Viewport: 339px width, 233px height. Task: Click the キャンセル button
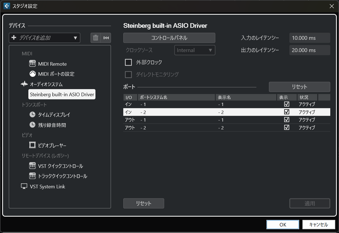[319, 225]
